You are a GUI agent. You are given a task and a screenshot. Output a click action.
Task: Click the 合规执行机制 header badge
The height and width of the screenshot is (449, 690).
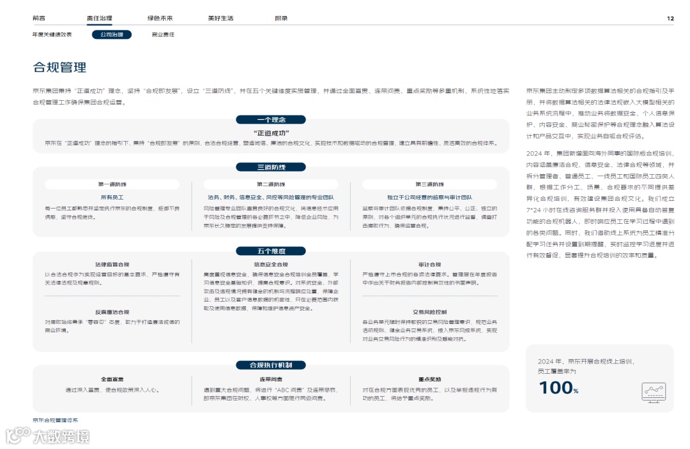click(x=271, y=365)
